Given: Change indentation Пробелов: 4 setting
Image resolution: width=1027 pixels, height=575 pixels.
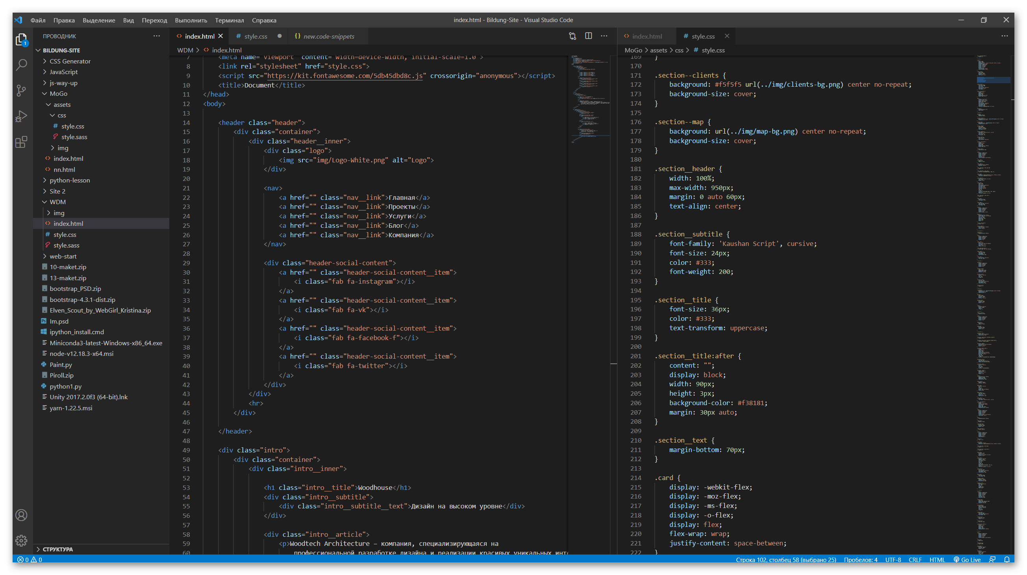Looking at the screenshot, I should [860, 560].
